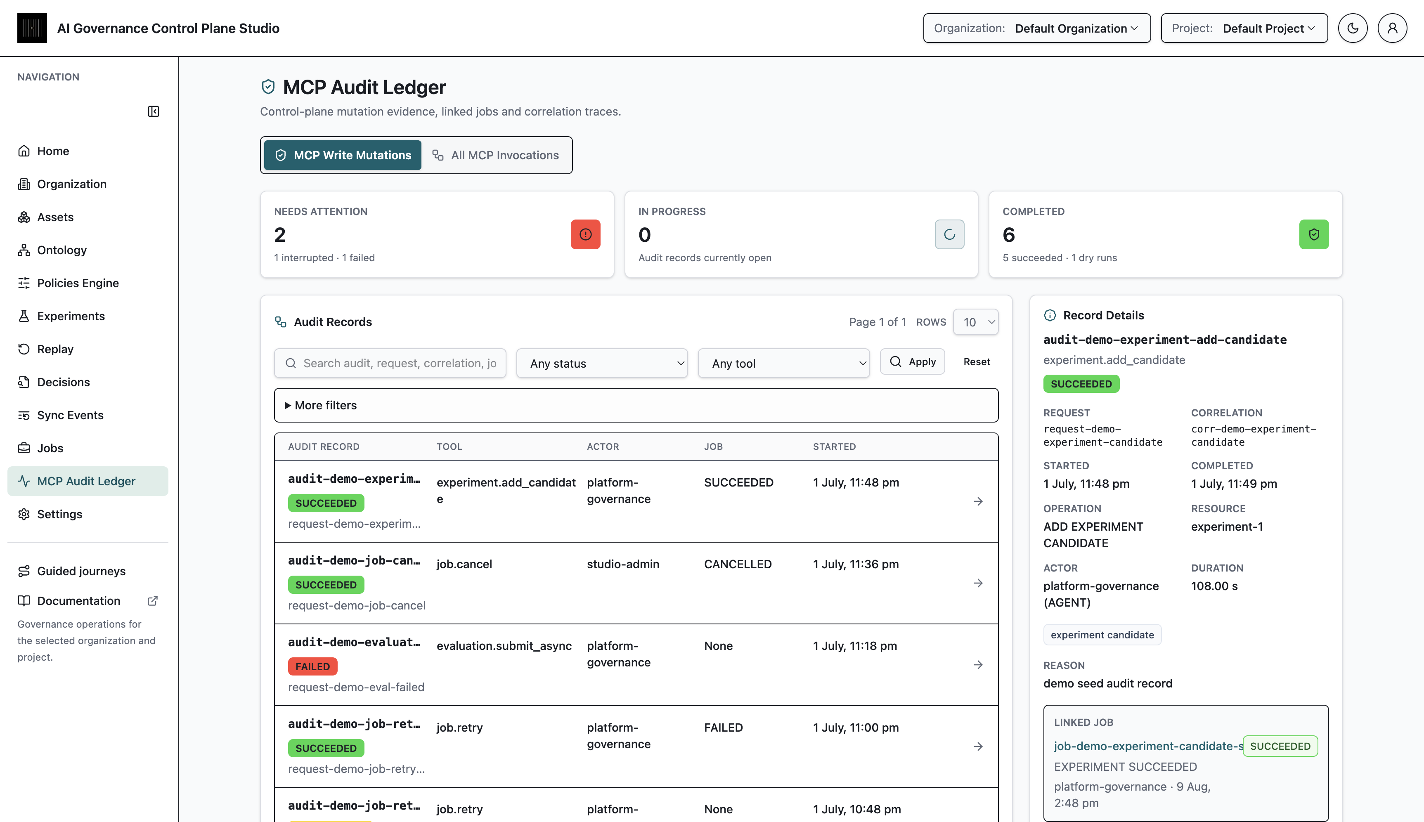
Task: Go to Home in navigation
Action: tap(88, 151)
